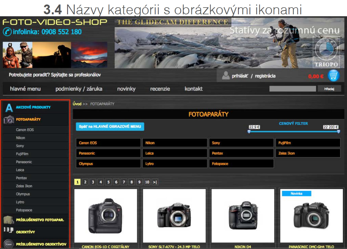The height and width of the screenshot is (249, 347).
Task: Open the camera bag icon for Príslušenstvo fotoapar.
Action: click(x=9, y=220)
